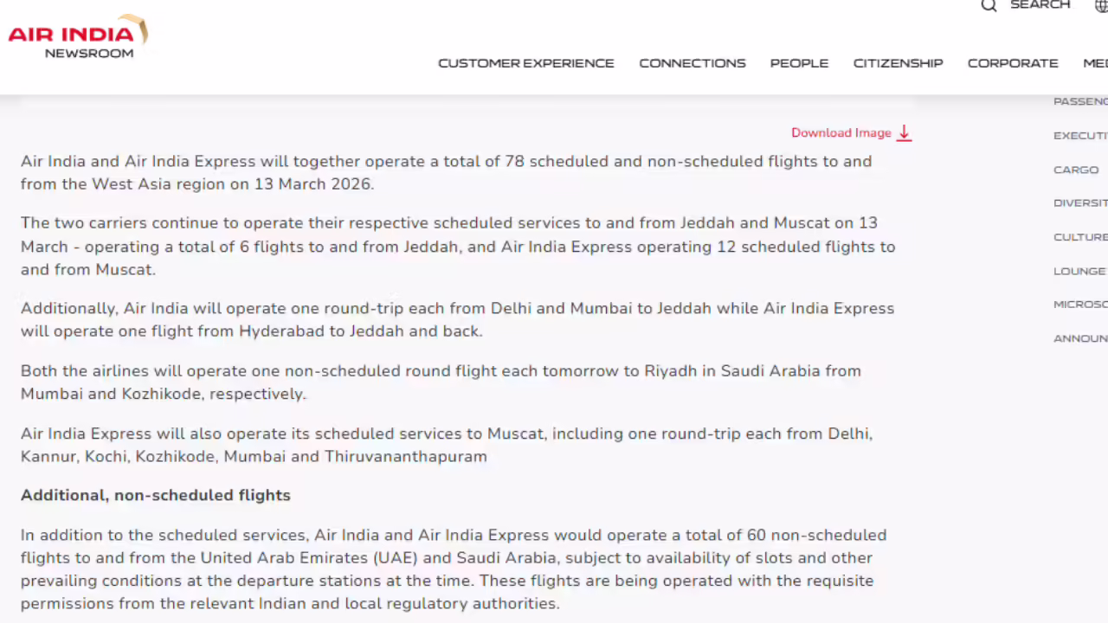The height and width of the screenshot is (623, 1108).
Task: Open the partially visible Media menu
Action: (x=1095, y=63)
